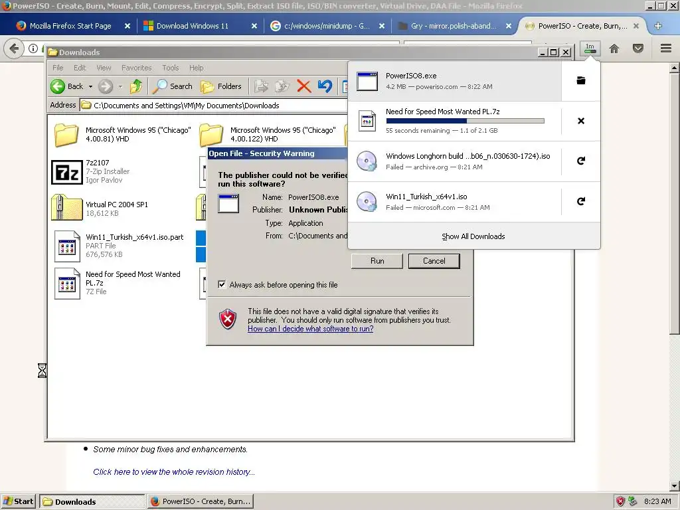Viewport: 680px width, 510px height.
Task: Click Cancel in the Security Warning dialog
Action: coord(434,260)
